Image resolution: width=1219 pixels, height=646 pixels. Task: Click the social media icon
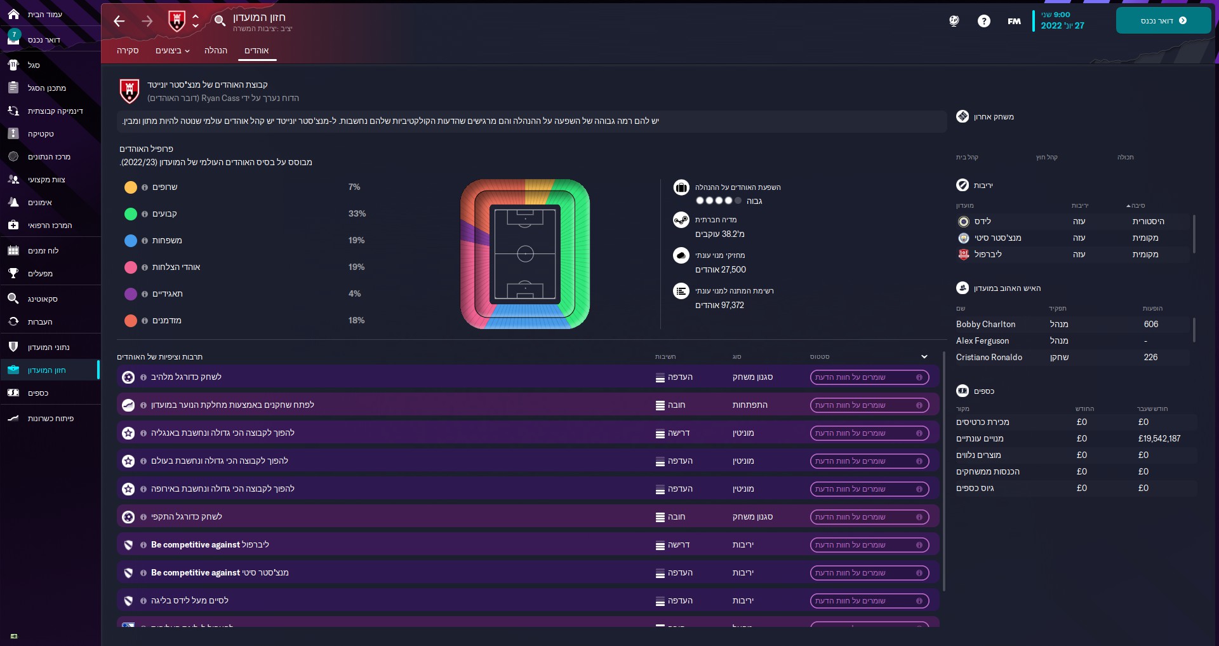(681, 220)
